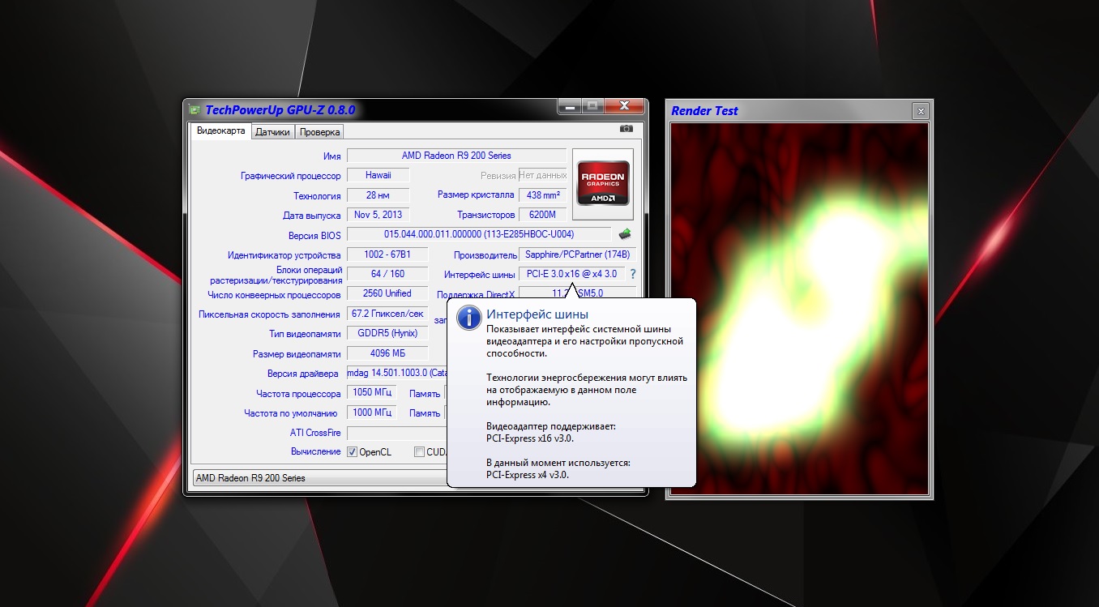Click the GPU-Z title bar app icon
Image resolution: width=1099 pixels, height=607 pixels.
point(195,109)
